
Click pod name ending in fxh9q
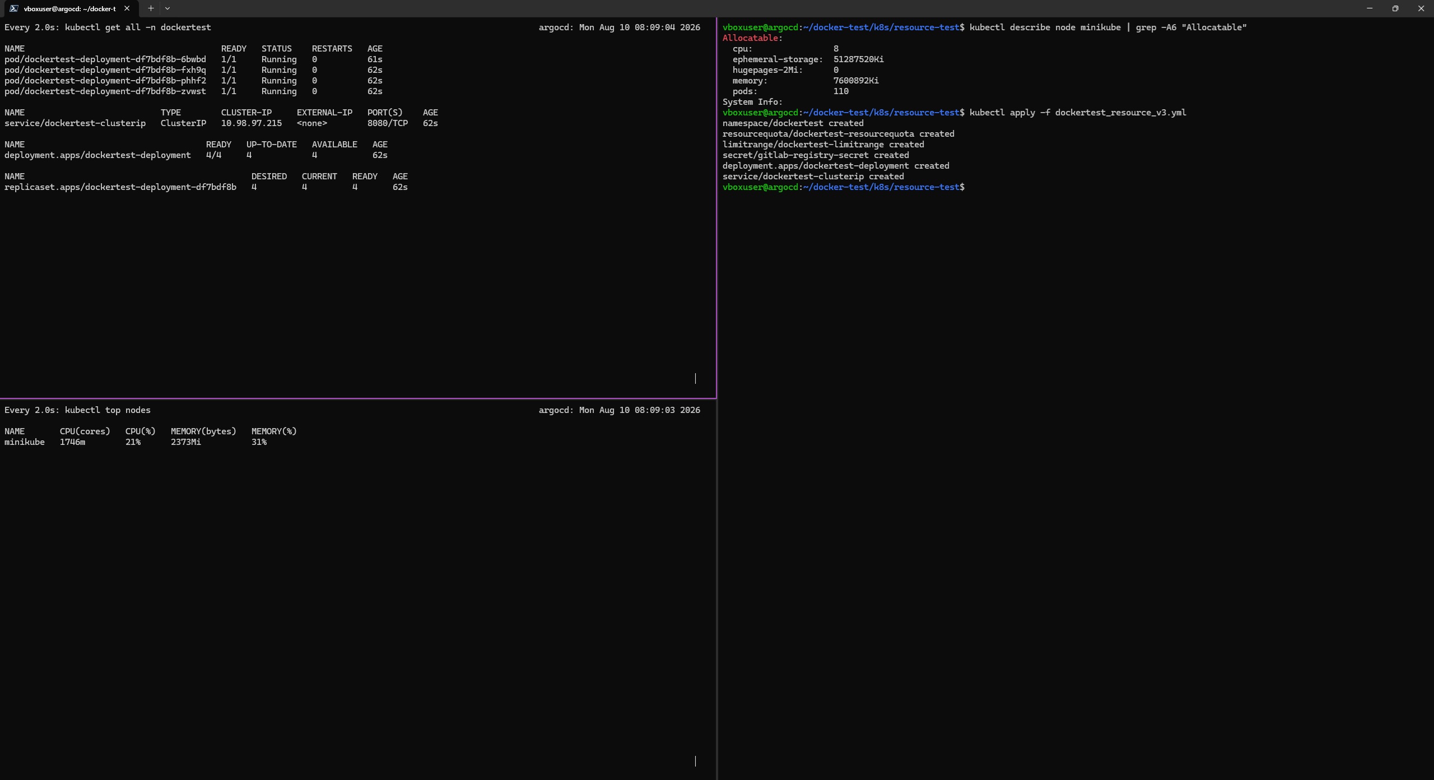pos(105,70)
